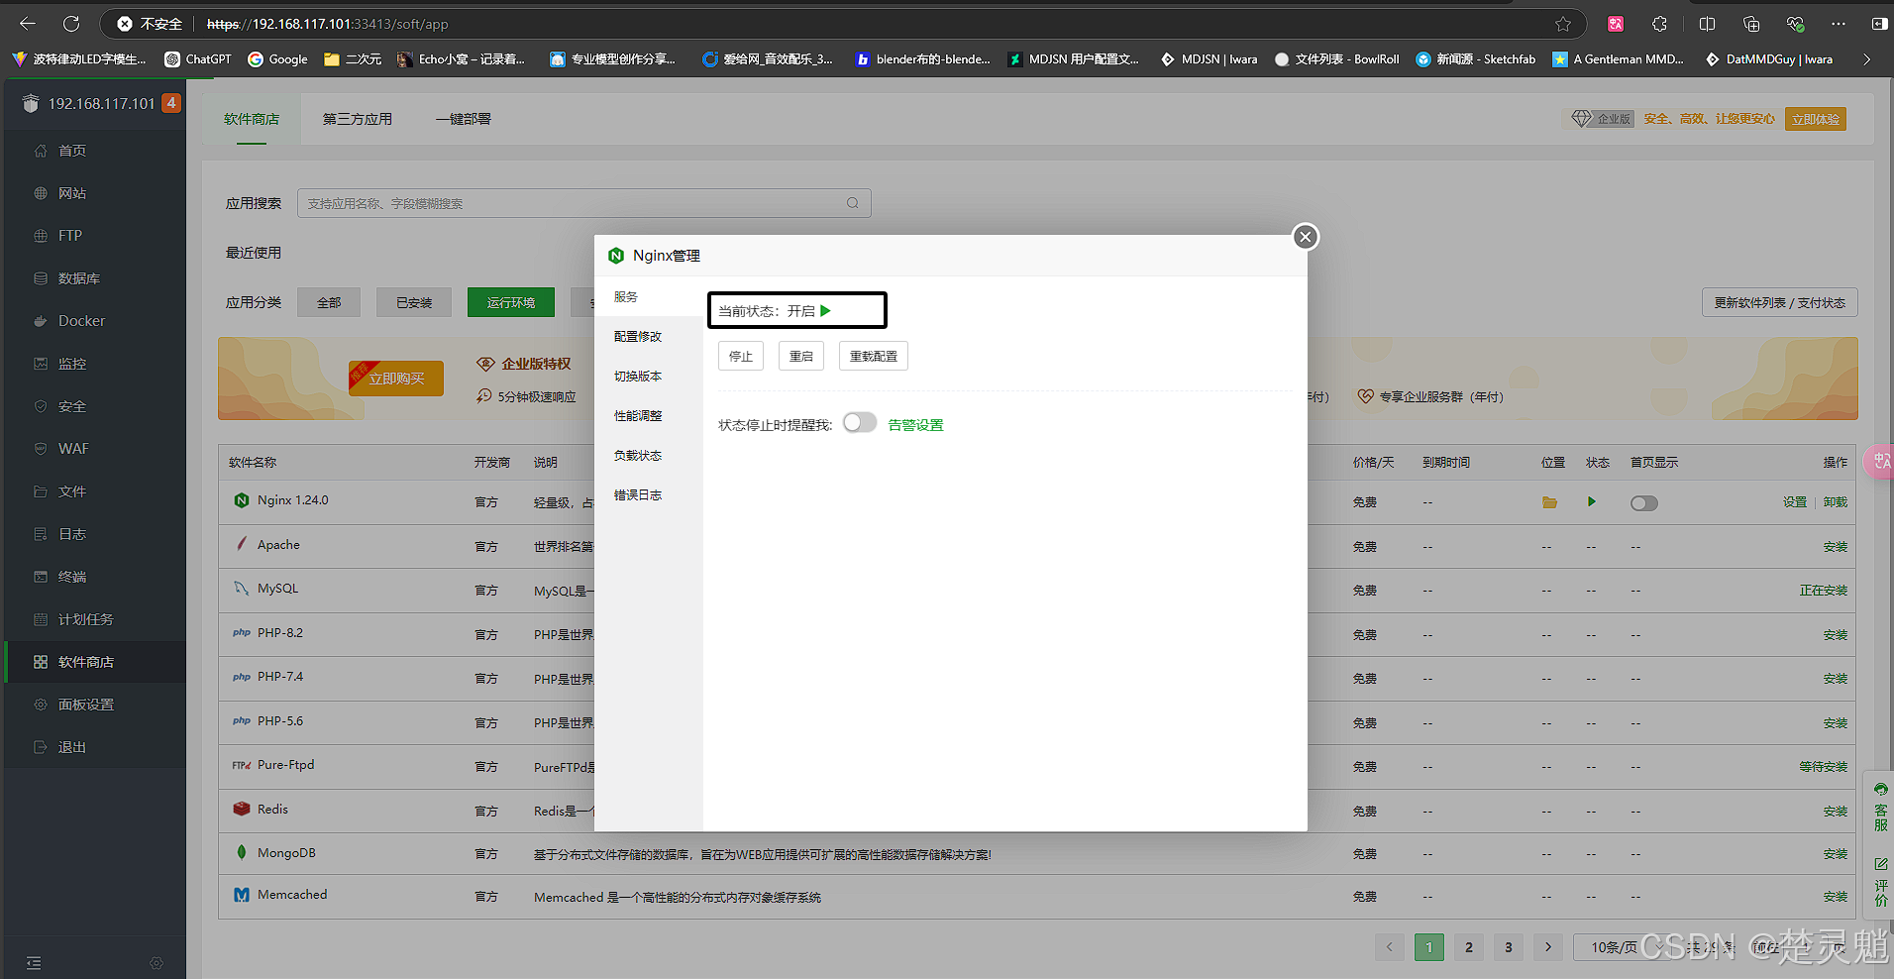This screenshot has width=1894, height=979.
Task: Click 重载配置 button
Action: 874,356
